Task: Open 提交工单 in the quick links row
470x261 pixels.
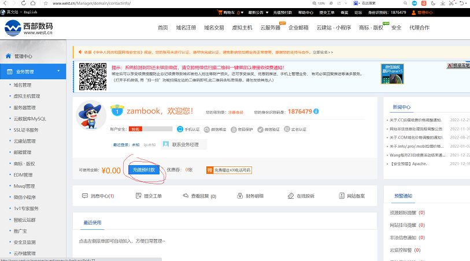Action: pyautogui.click(x=149, y=196)
